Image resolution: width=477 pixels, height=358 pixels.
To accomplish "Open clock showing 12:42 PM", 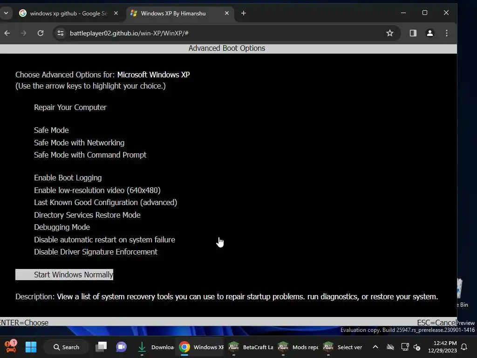I will pyautogui.click(x=443, y=347).
